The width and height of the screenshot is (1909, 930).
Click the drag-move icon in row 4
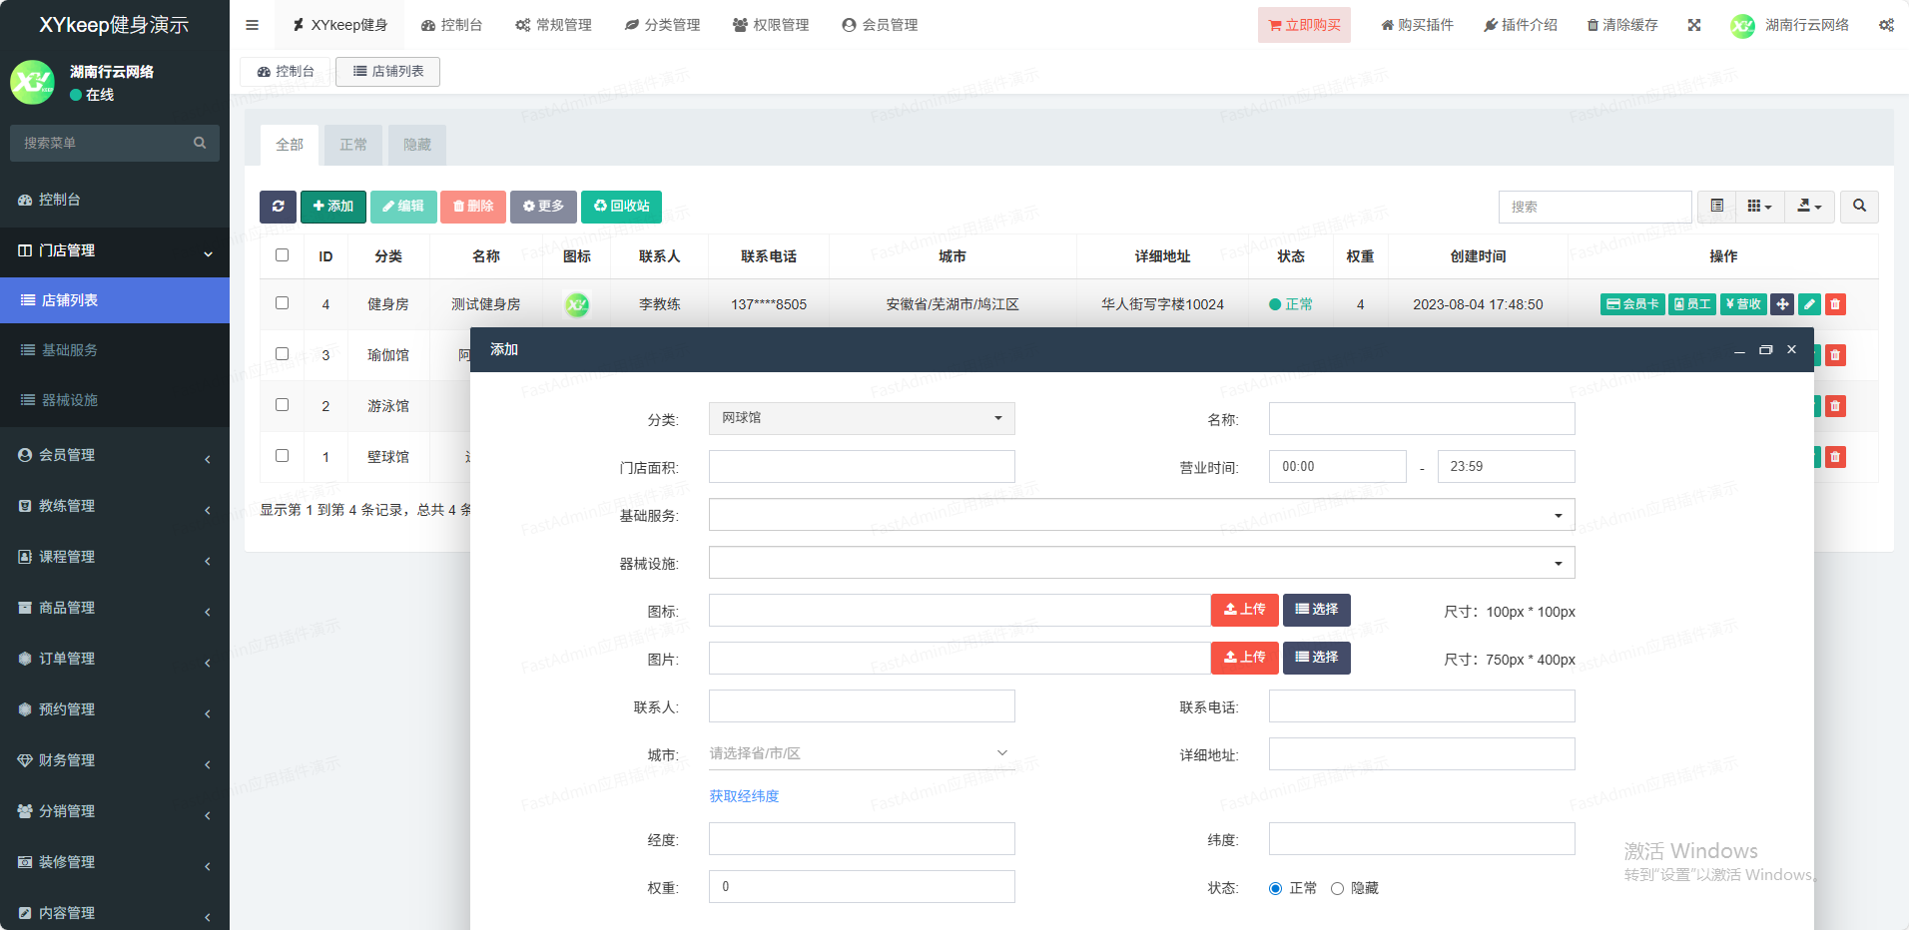pyautogui.click(x=1782, y=304)
